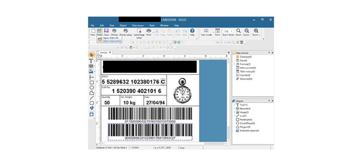Open the Object menu
The width and height of the screenshot is (362, 166).
pos(123,26)
